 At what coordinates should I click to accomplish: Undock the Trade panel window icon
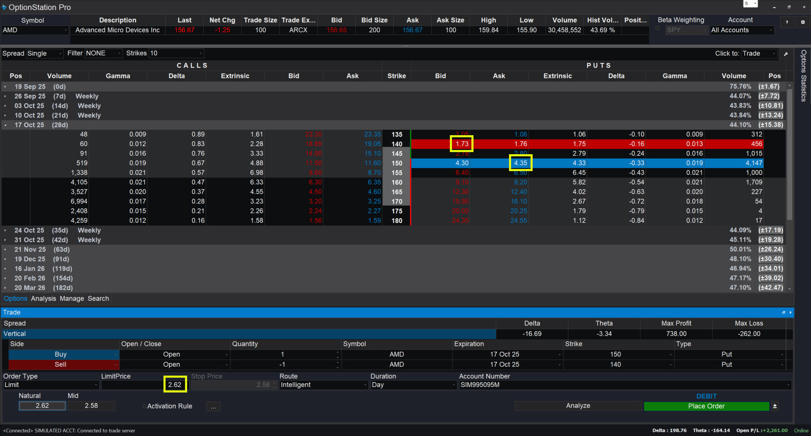(784, 313)
